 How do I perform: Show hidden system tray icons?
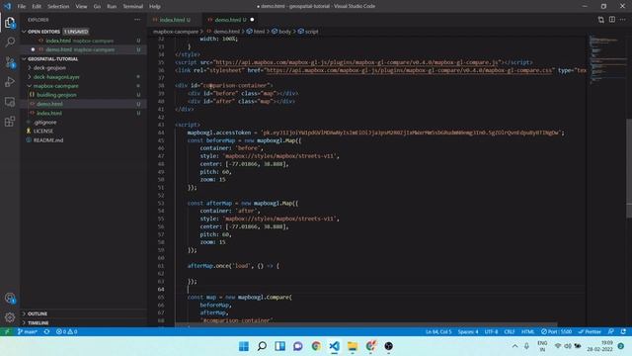515,346
